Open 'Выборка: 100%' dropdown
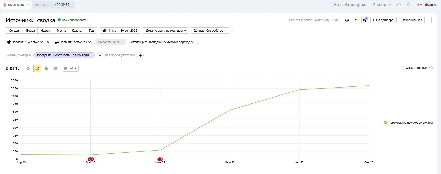This screenshot has width=441, height=174. tap(111, 42)
